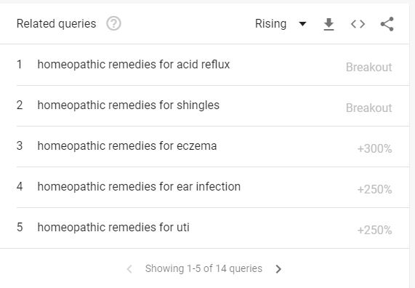Go to previous page of queries
415x288 pixels.
coord(129,269)
